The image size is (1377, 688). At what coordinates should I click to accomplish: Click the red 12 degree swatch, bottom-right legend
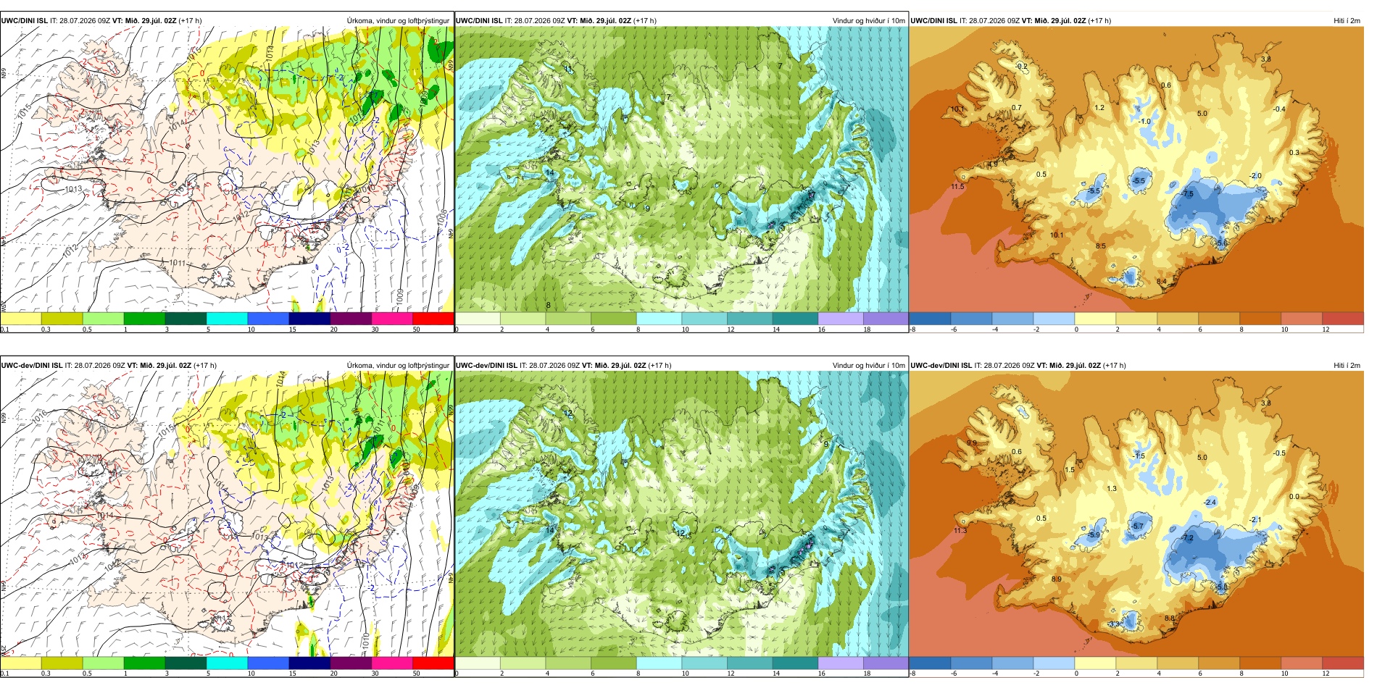click(1342, 663)
